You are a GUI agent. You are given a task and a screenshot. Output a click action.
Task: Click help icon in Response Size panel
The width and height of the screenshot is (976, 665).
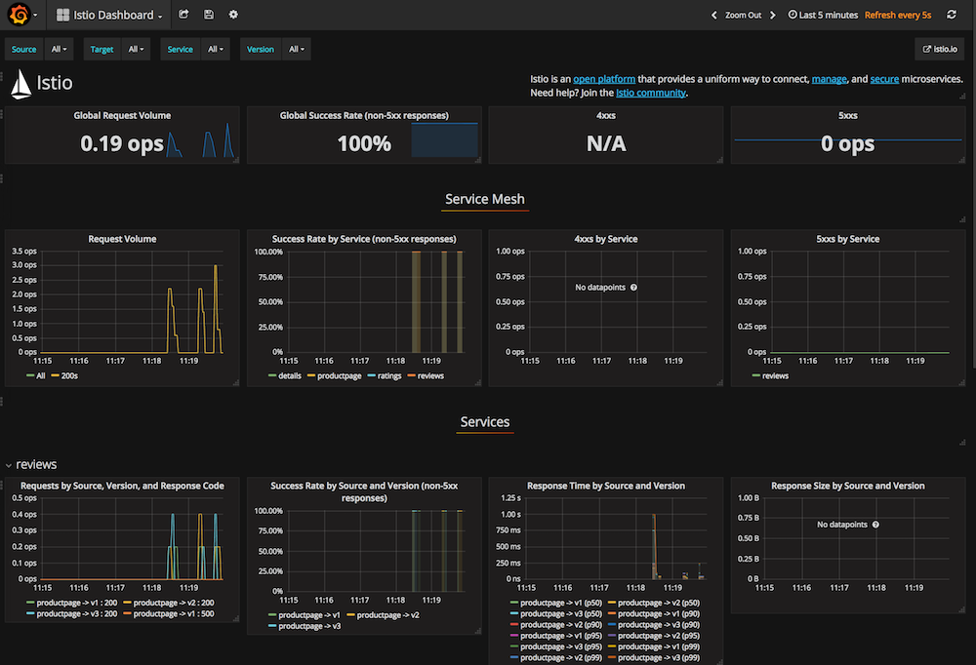(875, 525)
